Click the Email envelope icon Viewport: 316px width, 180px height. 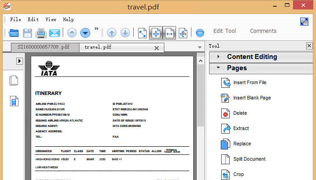coord(55,33)
